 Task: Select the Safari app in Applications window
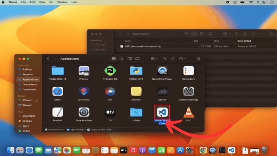[x=57, y=92]
